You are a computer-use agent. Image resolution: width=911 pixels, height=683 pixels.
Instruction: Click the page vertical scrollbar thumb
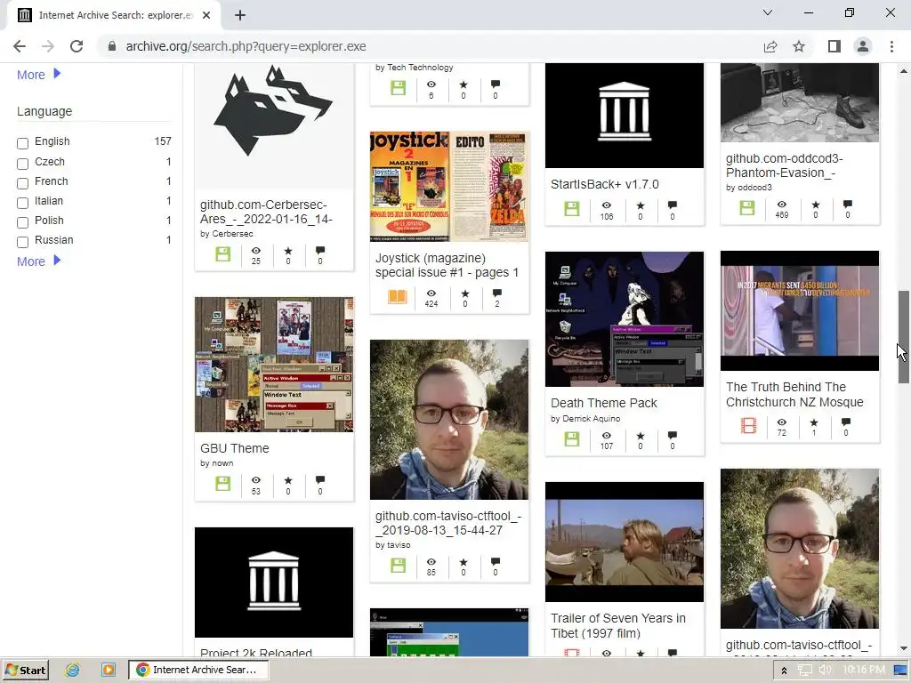(x=904, y=337)
